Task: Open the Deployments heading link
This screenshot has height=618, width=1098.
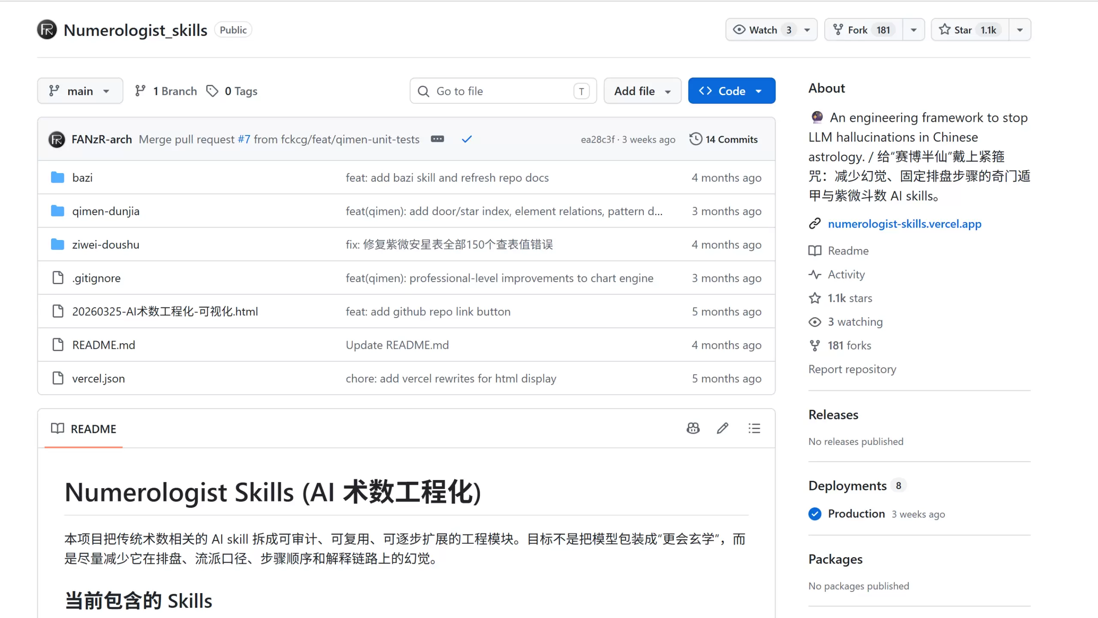Action: 848,485
